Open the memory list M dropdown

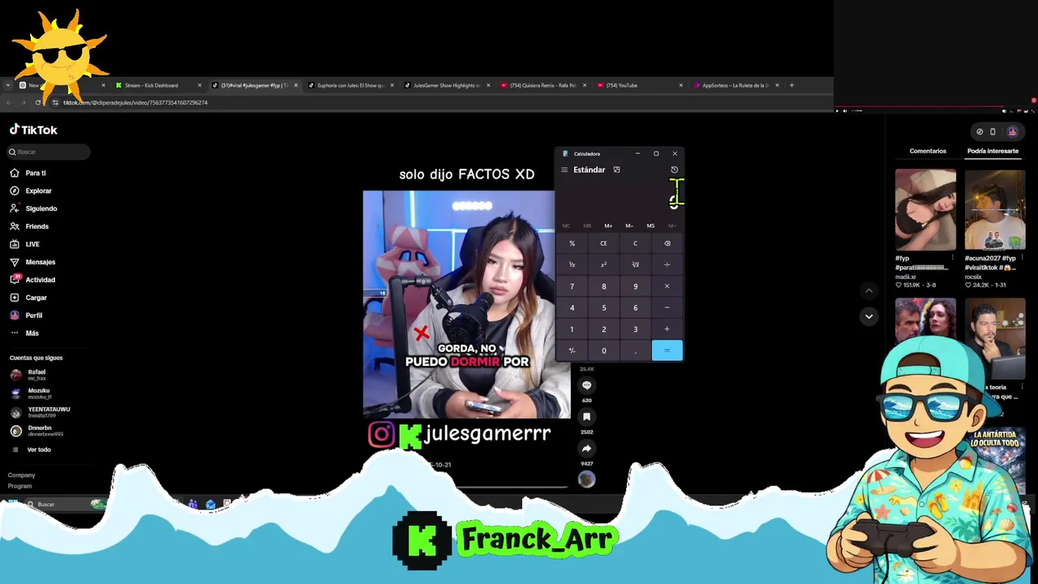(x=671, y=225)
